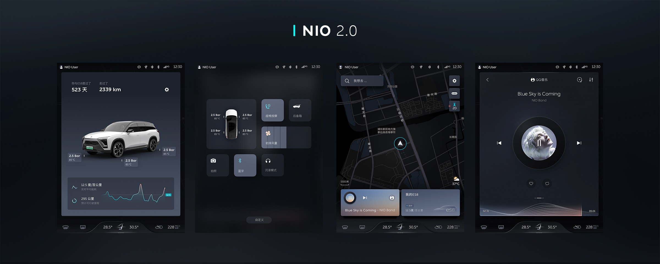Viewport: 660px width, 264px height.
Task: Play next track on the music player screen
Action: [579, 143]
